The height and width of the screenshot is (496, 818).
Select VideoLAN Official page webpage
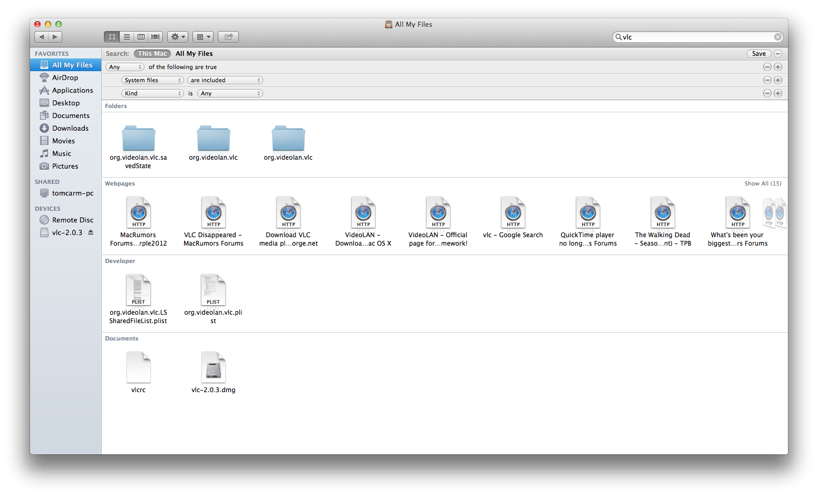pyautogui.click(x=438, y=221)
